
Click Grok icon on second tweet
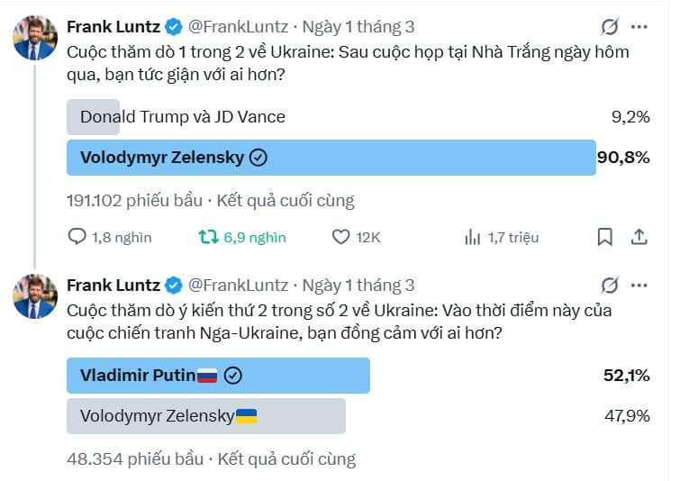[610, 286]
